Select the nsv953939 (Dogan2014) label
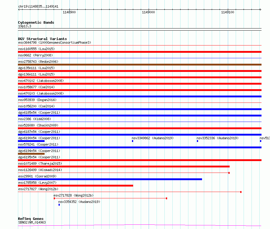Screen dimensions: 270x229 (x=37, y=100)
